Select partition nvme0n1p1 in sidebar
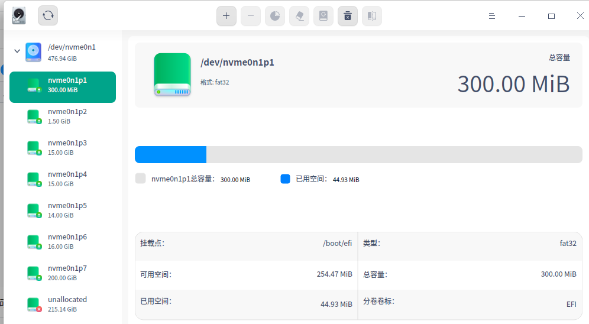This screenshot has width=589, height=324. [x=63, y=87]
